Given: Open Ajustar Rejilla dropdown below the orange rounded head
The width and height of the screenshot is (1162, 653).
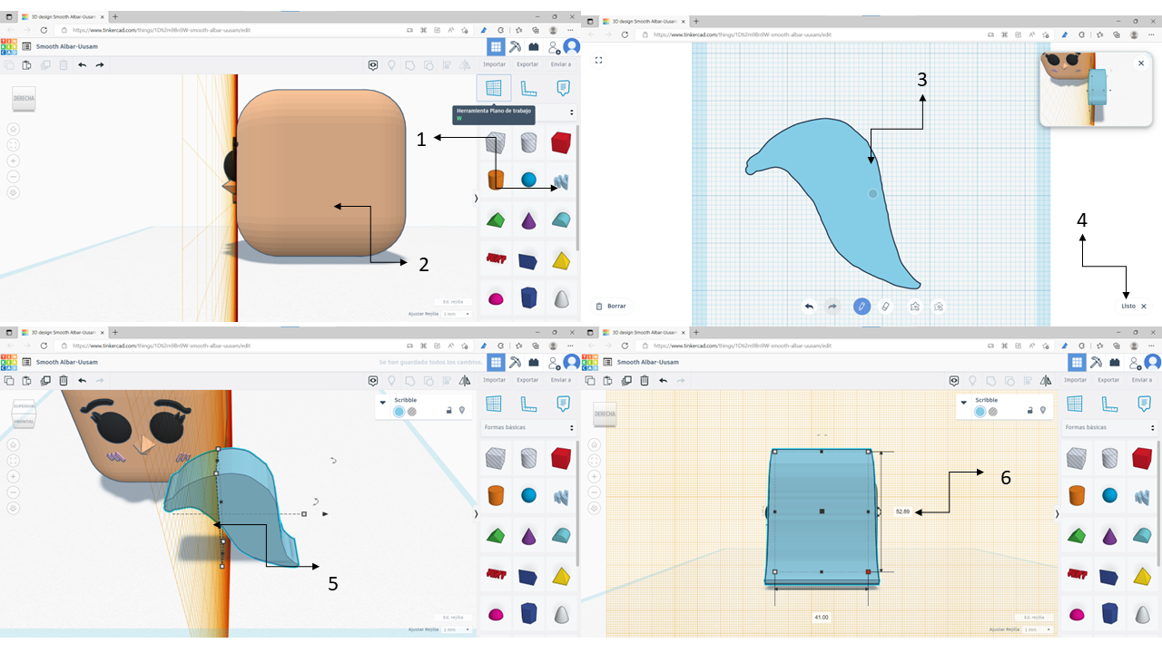Looking at the screenshot, I should click(454, 313).
